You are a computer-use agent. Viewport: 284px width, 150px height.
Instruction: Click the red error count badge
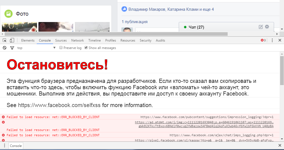[263, 40]
